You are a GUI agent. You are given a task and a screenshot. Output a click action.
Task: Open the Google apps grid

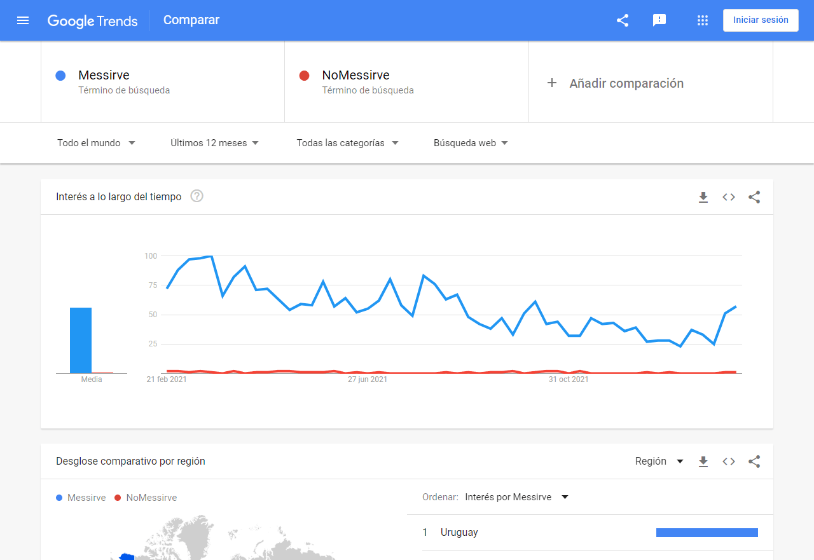pos(702,20)
